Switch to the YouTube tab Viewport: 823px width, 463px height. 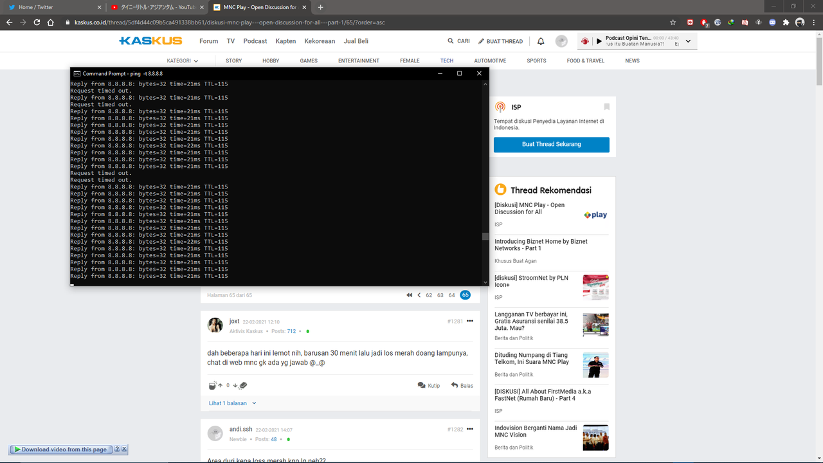click(157, 7)
